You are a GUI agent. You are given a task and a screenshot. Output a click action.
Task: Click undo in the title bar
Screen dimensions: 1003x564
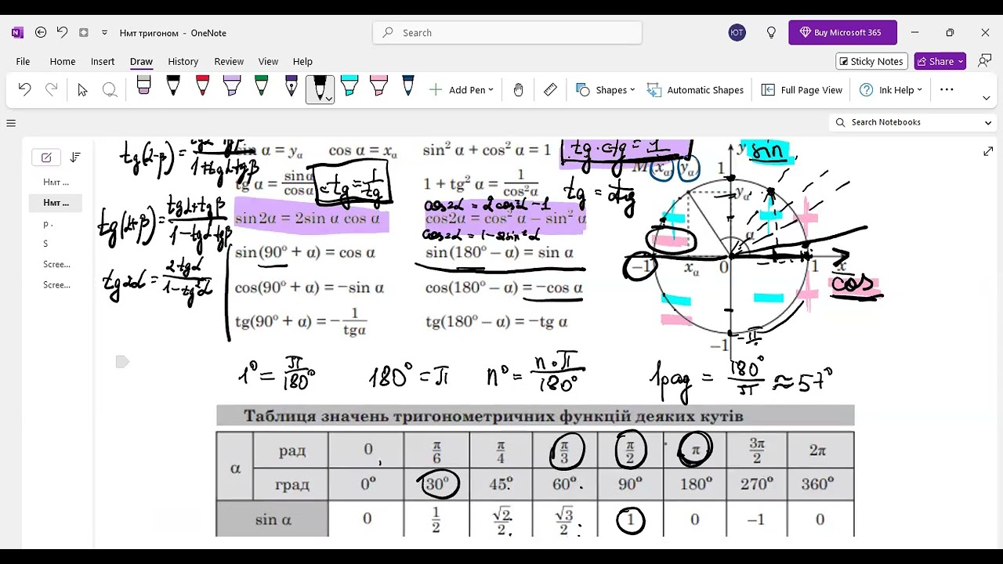62,33
